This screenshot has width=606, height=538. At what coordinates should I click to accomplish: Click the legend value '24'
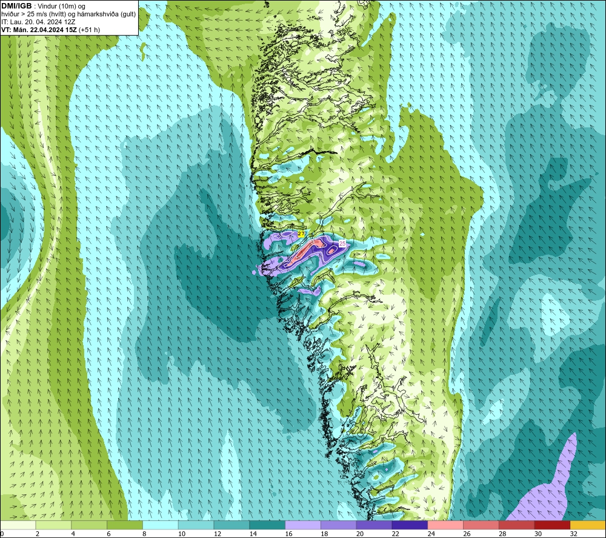pyautogui.click(x=431, y=534)
